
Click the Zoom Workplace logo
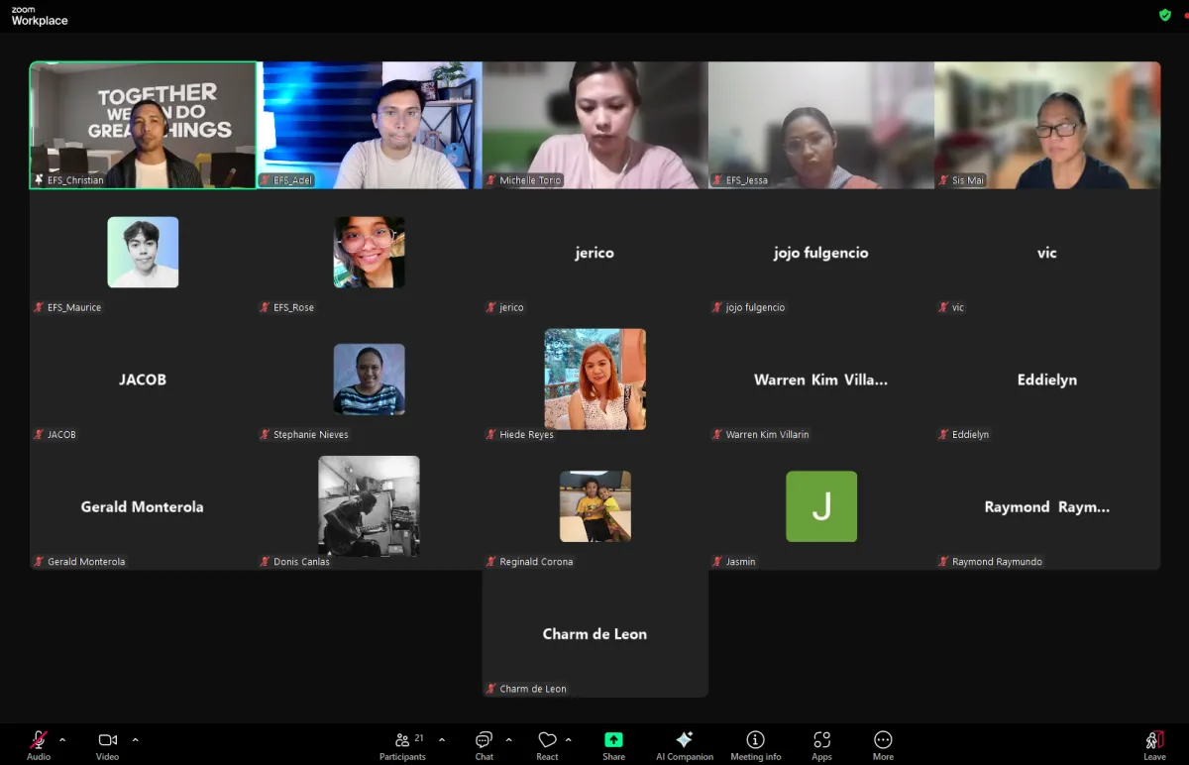coord(40,16)
